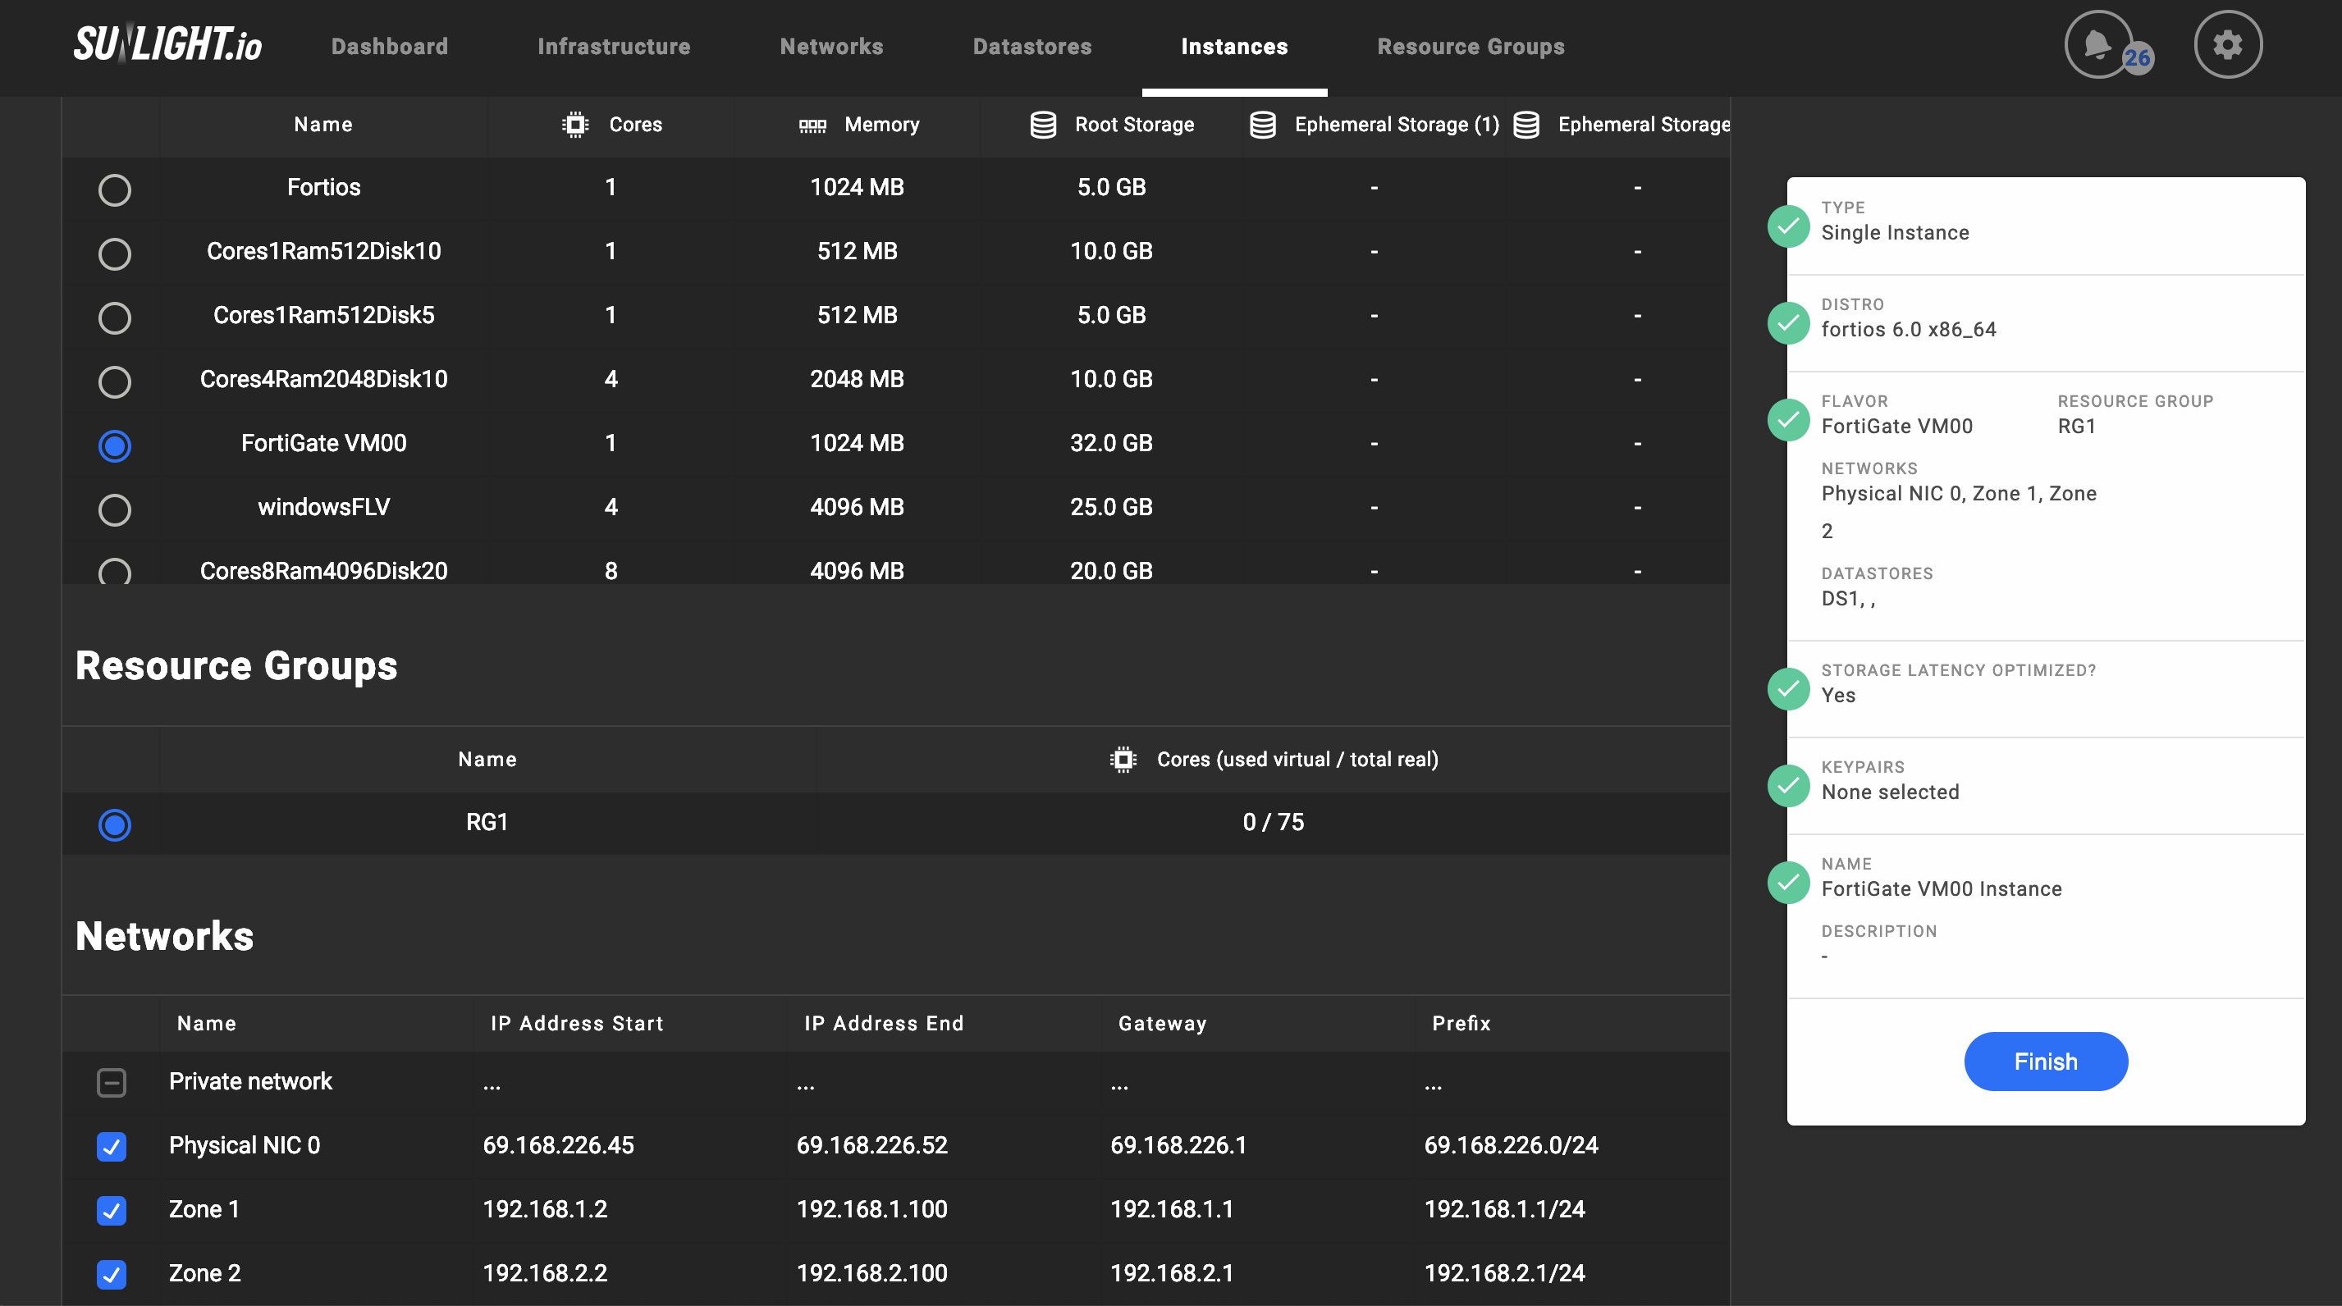The width and height of the screenshot is (2342, 1306).
Task: Uncheck the Zone 1 network checkbox
Action: (112, 1210)
